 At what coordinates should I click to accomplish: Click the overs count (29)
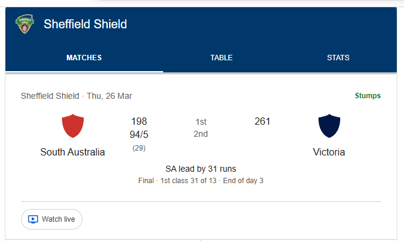pyautogui.click(x=139, y=148)
